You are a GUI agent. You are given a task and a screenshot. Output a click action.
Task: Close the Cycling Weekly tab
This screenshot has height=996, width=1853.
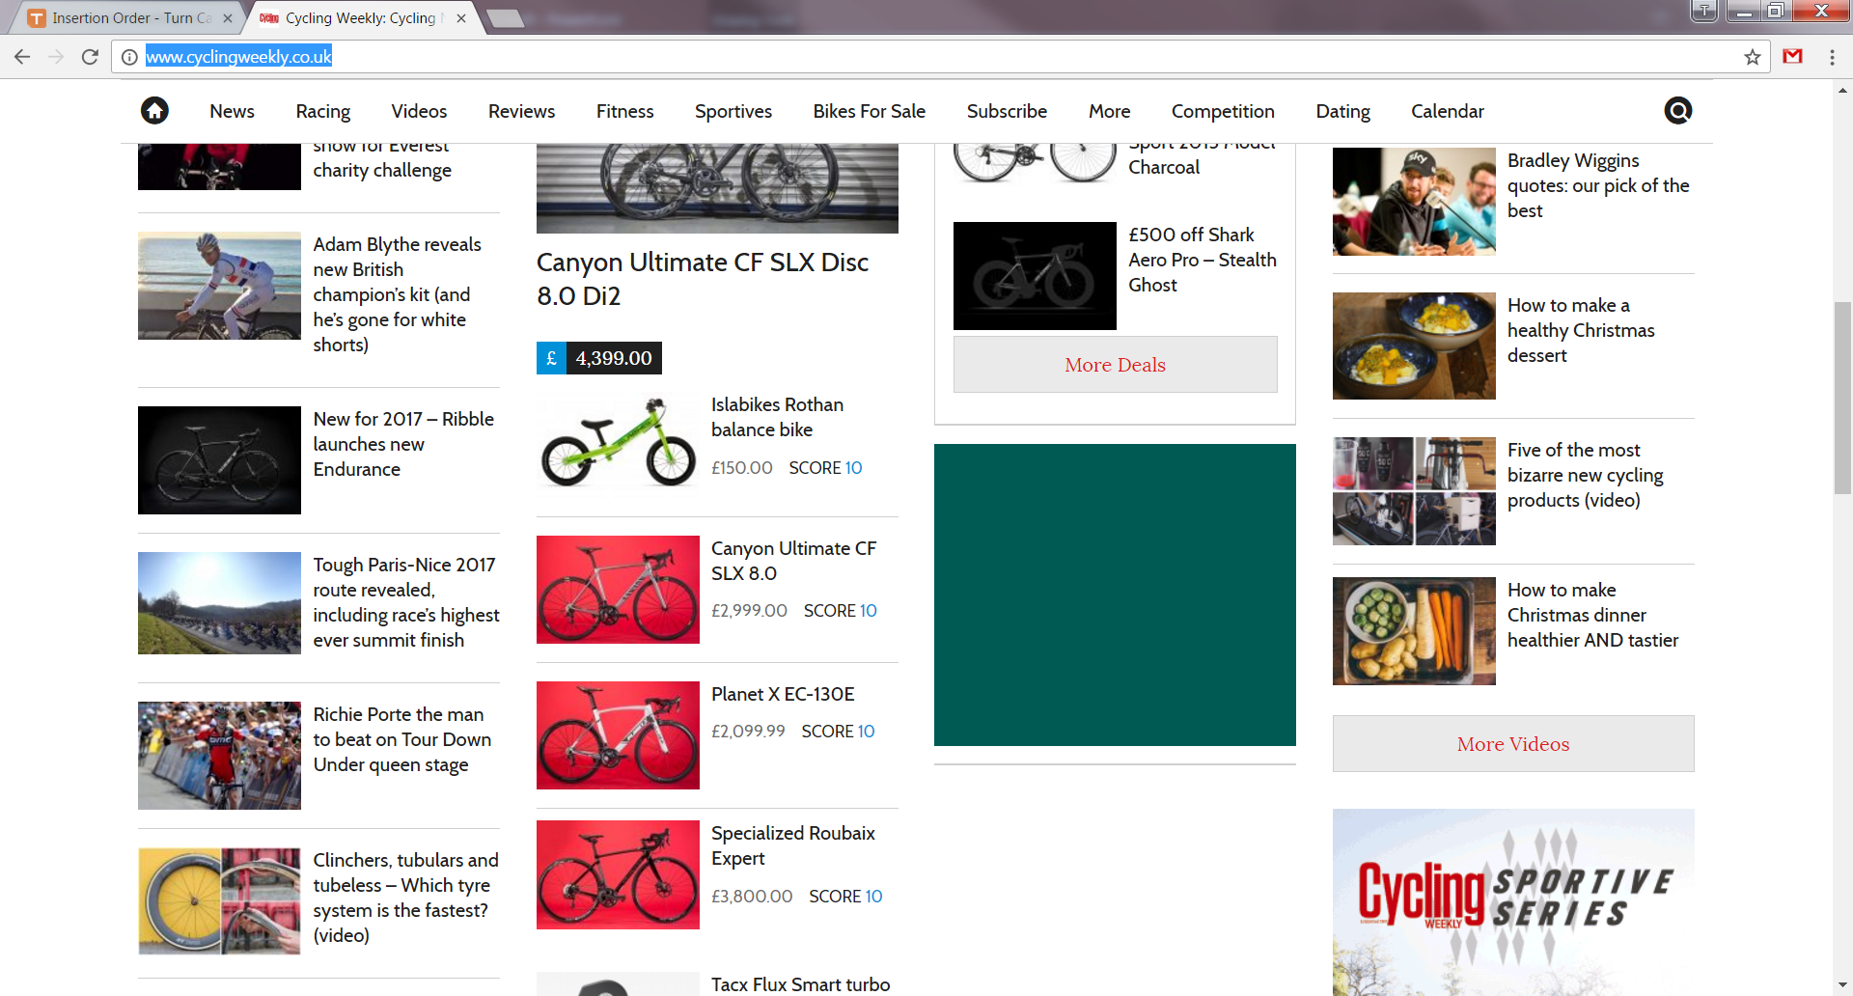point(461,18)
